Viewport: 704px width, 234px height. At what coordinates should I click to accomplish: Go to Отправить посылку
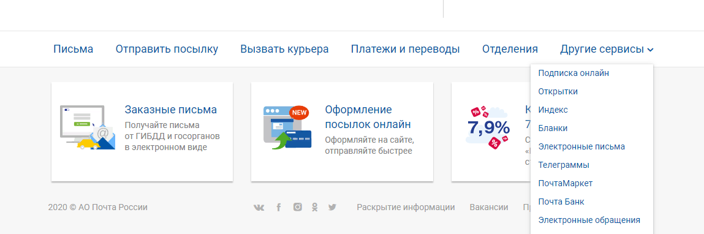click(167, 49)
